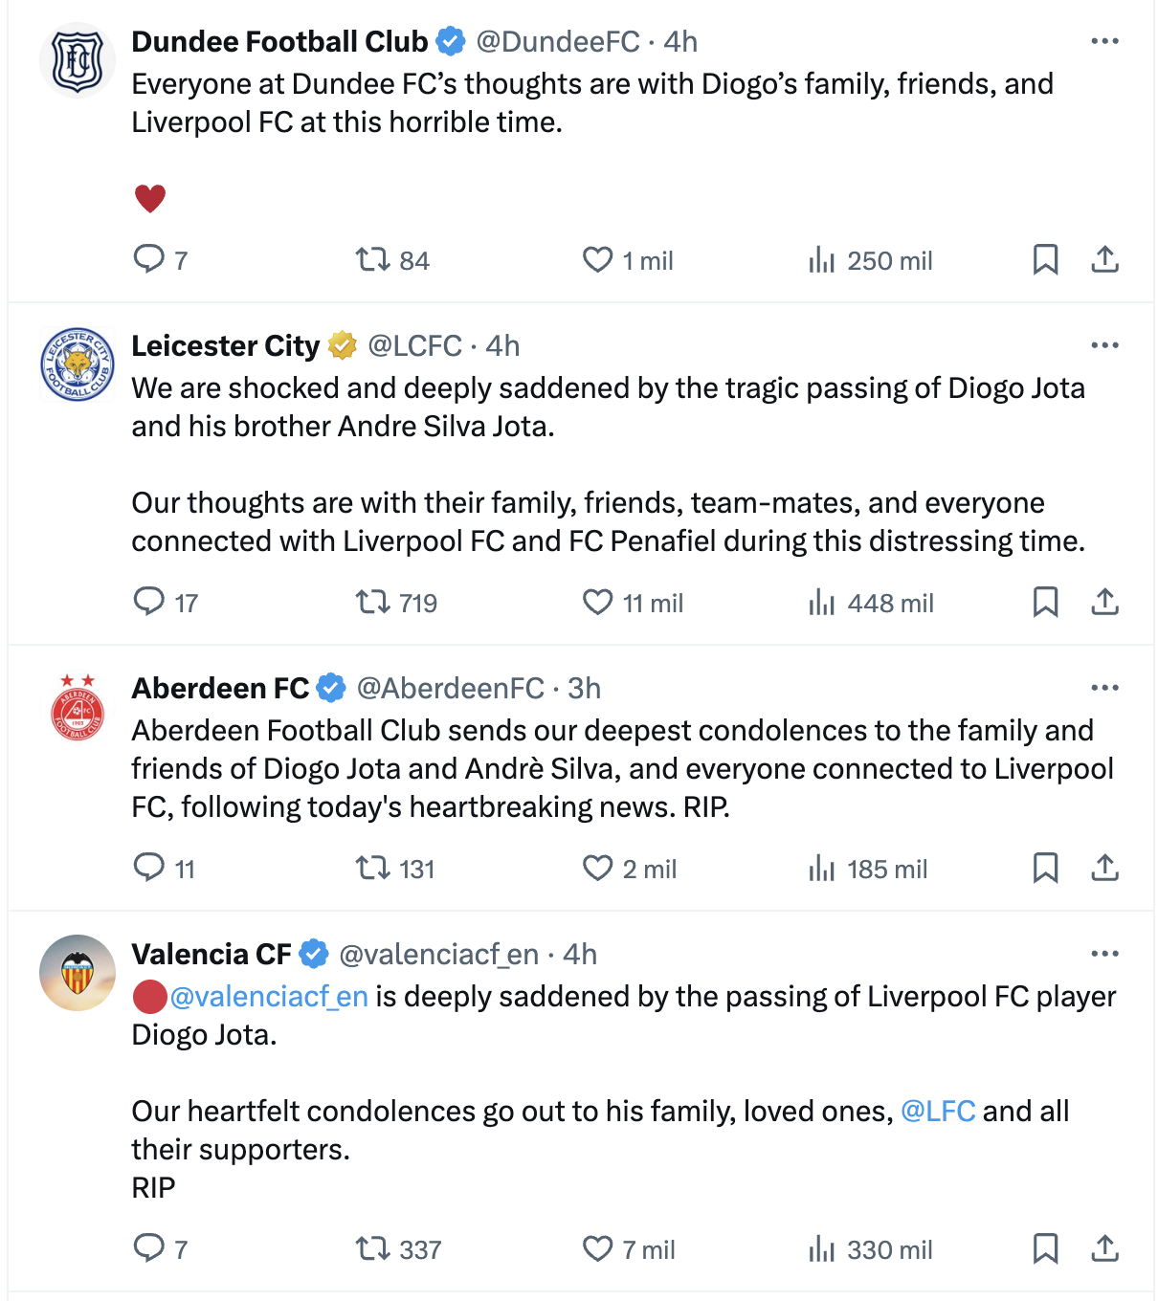This screenshot has width=1158, height=1301.
Task: Click the Valencia CF avatar
Action: point(78,973)
